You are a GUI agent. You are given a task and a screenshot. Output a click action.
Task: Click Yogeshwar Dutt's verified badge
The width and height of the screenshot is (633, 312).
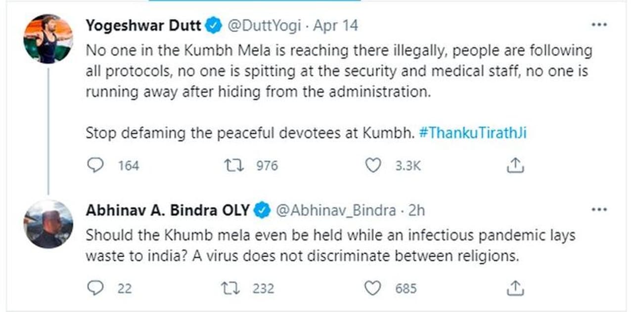click(x=214, y=26)
